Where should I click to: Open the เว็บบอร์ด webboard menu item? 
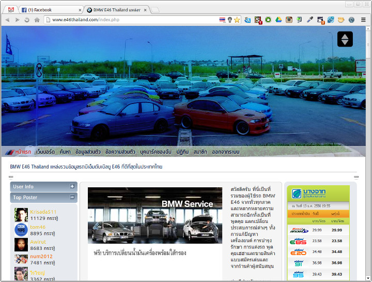(x=45, y=152)
